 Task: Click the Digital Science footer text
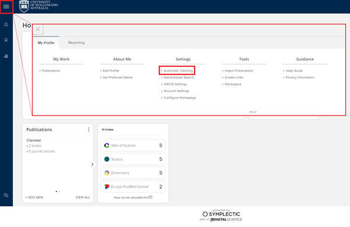click(x=226, y=219)
